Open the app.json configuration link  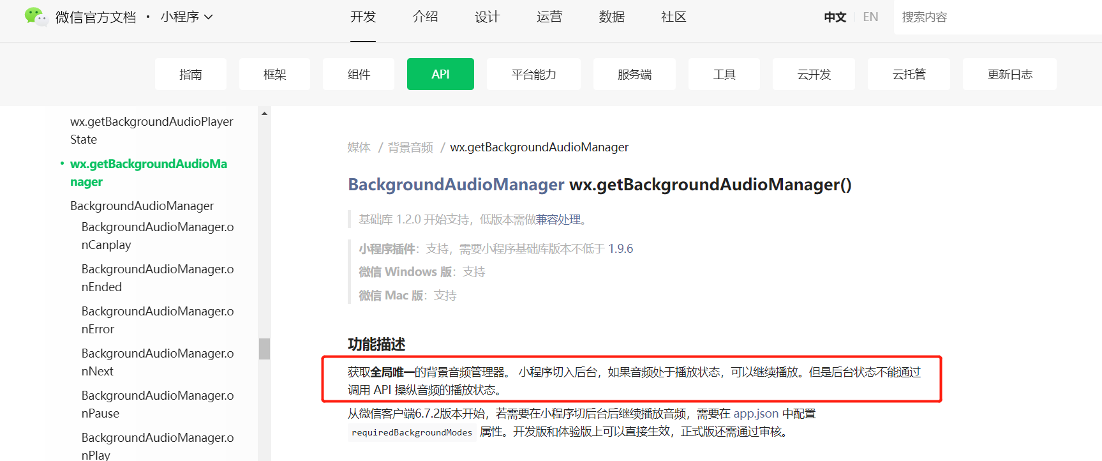pos(756,414)
